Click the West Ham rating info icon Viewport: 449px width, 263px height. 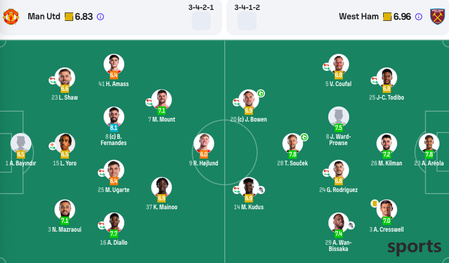(419, 17)
